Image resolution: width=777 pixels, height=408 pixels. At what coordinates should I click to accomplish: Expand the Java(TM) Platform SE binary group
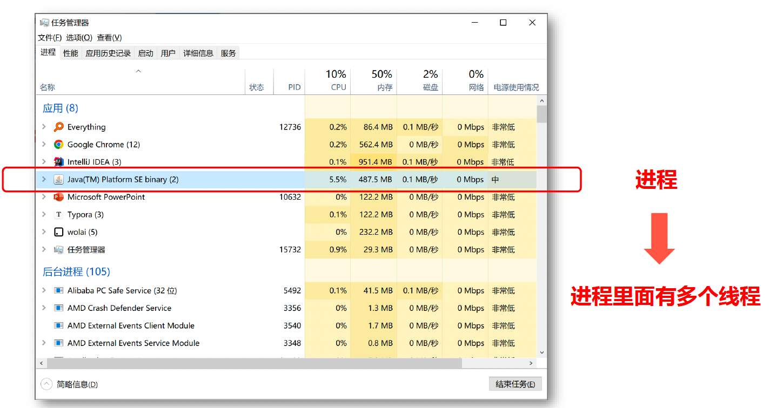coord(44,180)
